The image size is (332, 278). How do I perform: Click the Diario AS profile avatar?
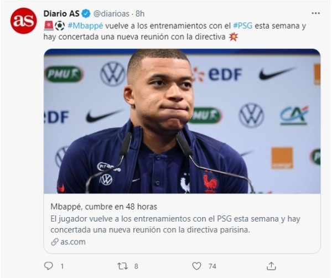(x=23, y=20)
